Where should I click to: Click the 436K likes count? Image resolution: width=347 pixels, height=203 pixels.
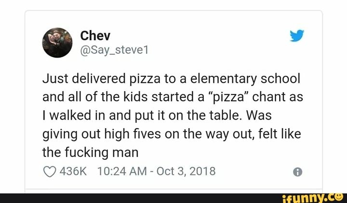[72, 171]
